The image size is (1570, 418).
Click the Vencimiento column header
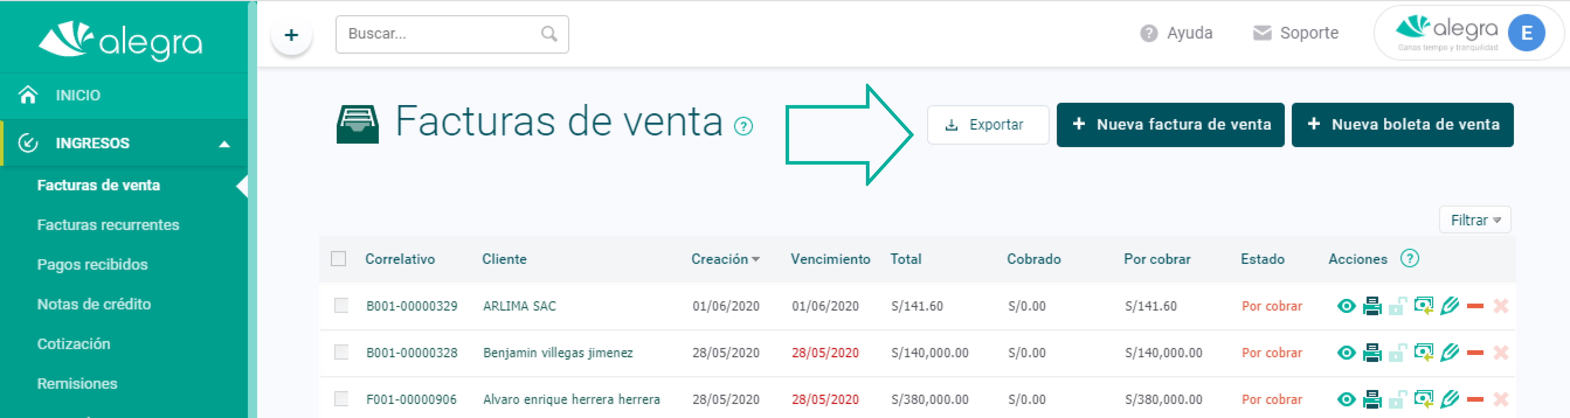pyautogui.click(x=830, y=259)
